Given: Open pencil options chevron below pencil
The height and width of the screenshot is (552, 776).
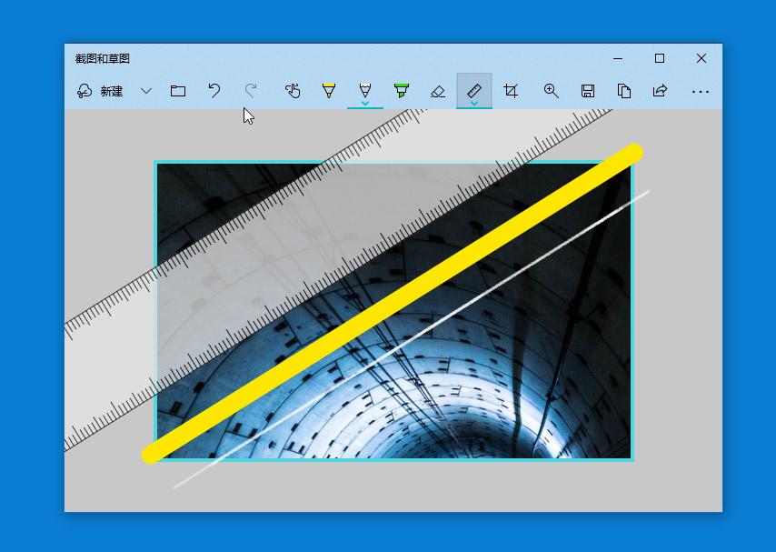Looking at the screenshot, I should (x=365, y=104).
